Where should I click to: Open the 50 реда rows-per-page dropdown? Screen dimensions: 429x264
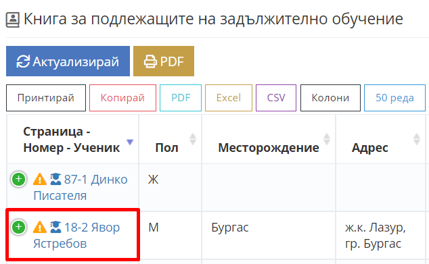click(x=394, y=98)
